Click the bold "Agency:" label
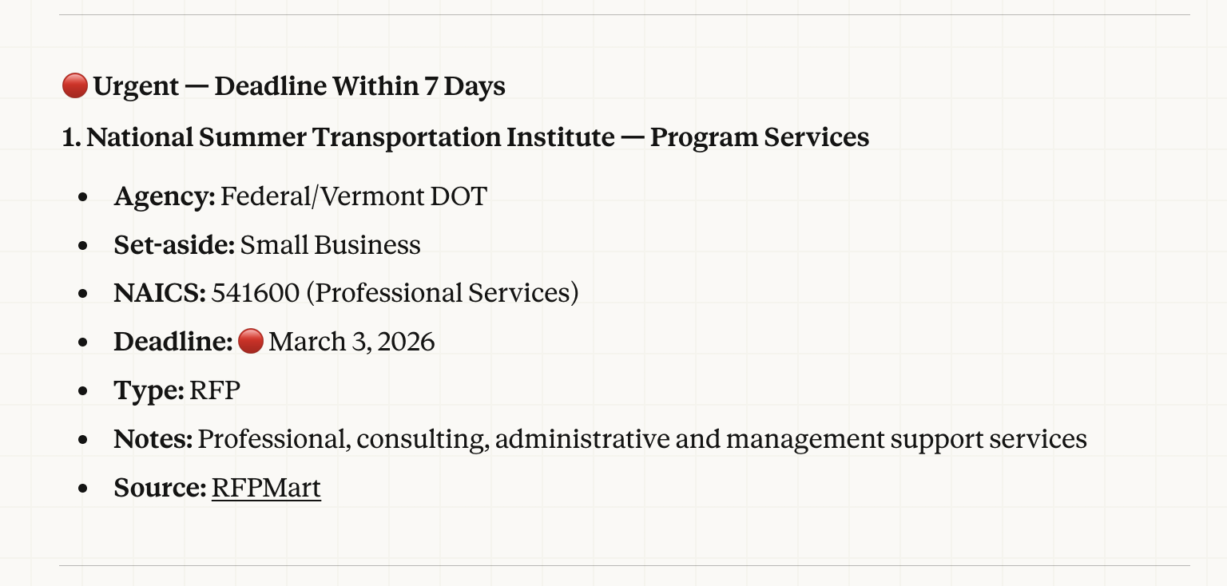 tap(165, 196)
